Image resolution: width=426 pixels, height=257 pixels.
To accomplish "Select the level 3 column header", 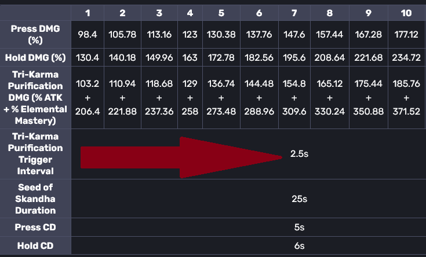I will click(x=159, y=13).
